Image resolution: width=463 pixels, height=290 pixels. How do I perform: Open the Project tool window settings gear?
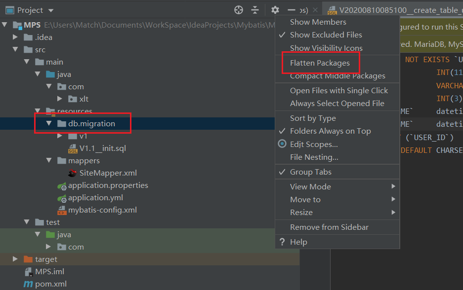point(275,9)
